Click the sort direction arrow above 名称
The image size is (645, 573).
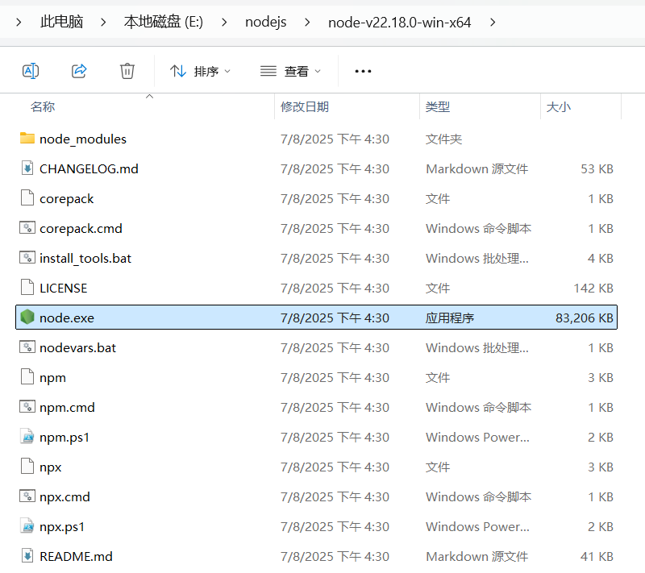[x=150, y=96]
